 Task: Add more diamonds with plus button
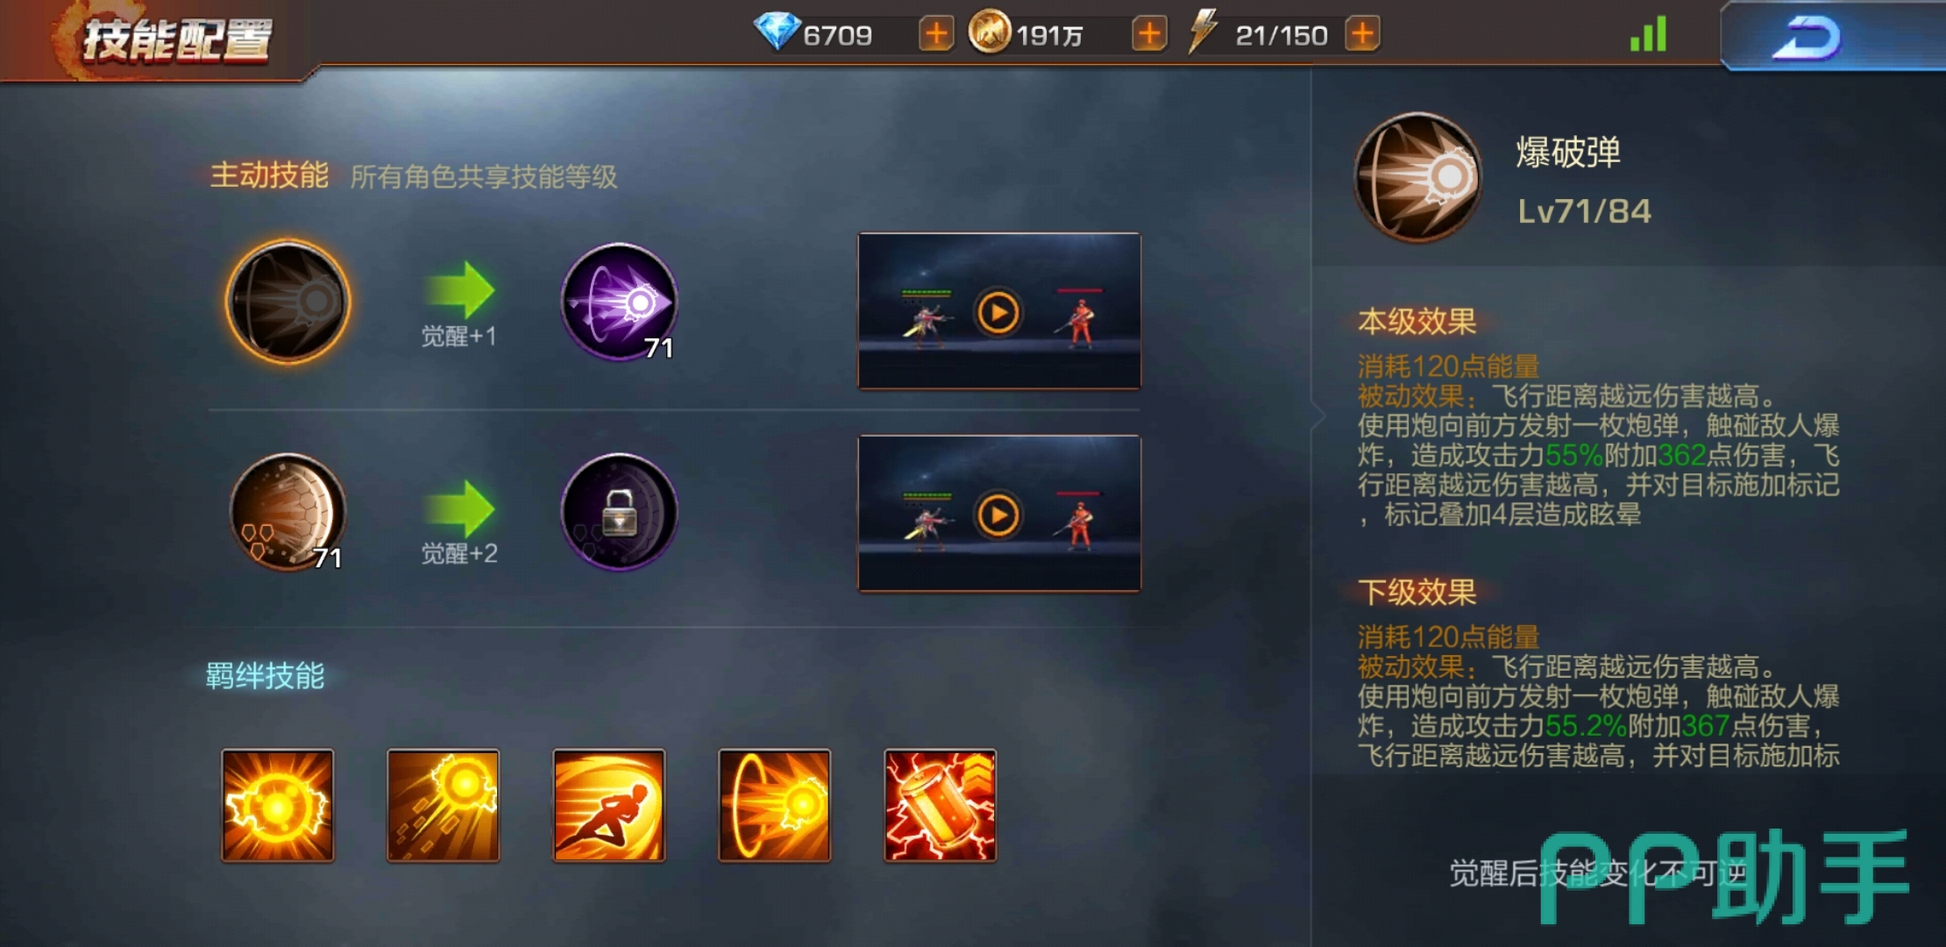click(936, 34)
